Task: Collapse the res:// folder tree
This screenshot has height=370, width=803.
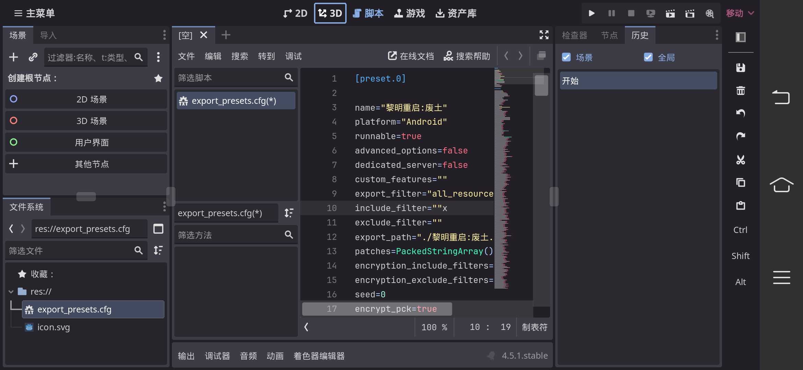Action: click(x=11, y=292)
